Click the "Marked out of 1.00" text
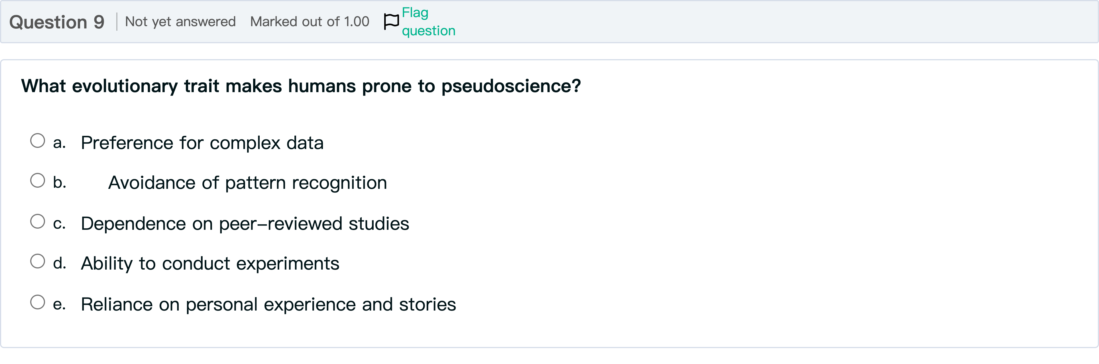Viewport: 1099px width, 364px height. (309, 22)
